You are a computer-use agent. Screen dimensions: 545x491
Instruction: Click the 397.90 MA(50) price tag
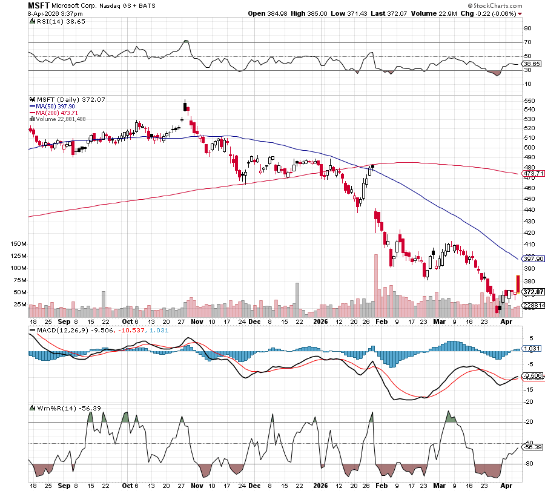point(532,258)
